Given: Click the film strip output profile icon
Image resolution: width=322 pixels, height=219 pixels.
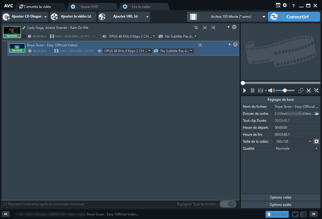Looking at the screenshot, I should click(x=193, y=17).
